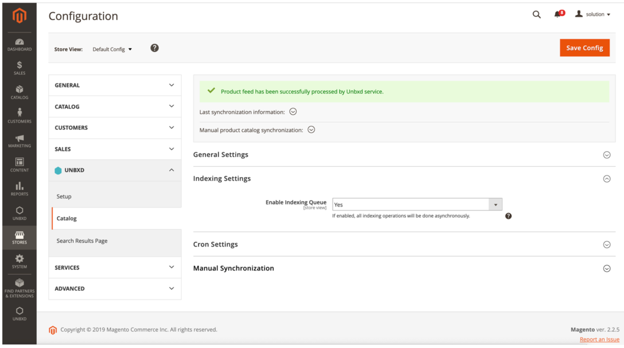Click the Save Config button

584,48
